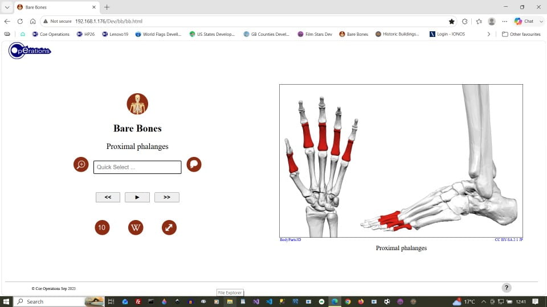Open the browser profile icon

[492, 21]
